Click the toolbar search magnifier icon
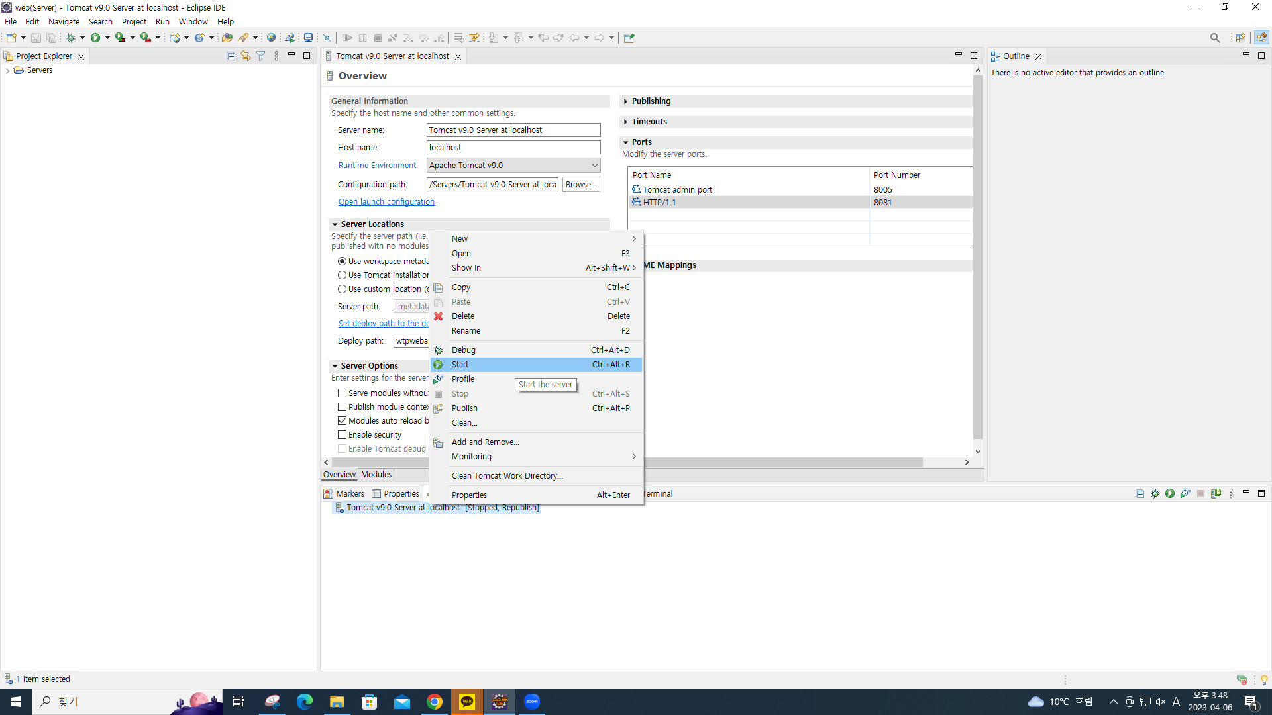The height and width of the screenshot is (715, 1272). pyautogui.click(x=1214, y=38)
